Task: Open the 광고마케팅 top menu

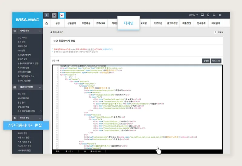Action: tap(172, 23)
